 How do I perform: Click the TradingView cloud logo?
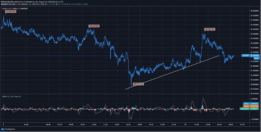tap(2, 129)
